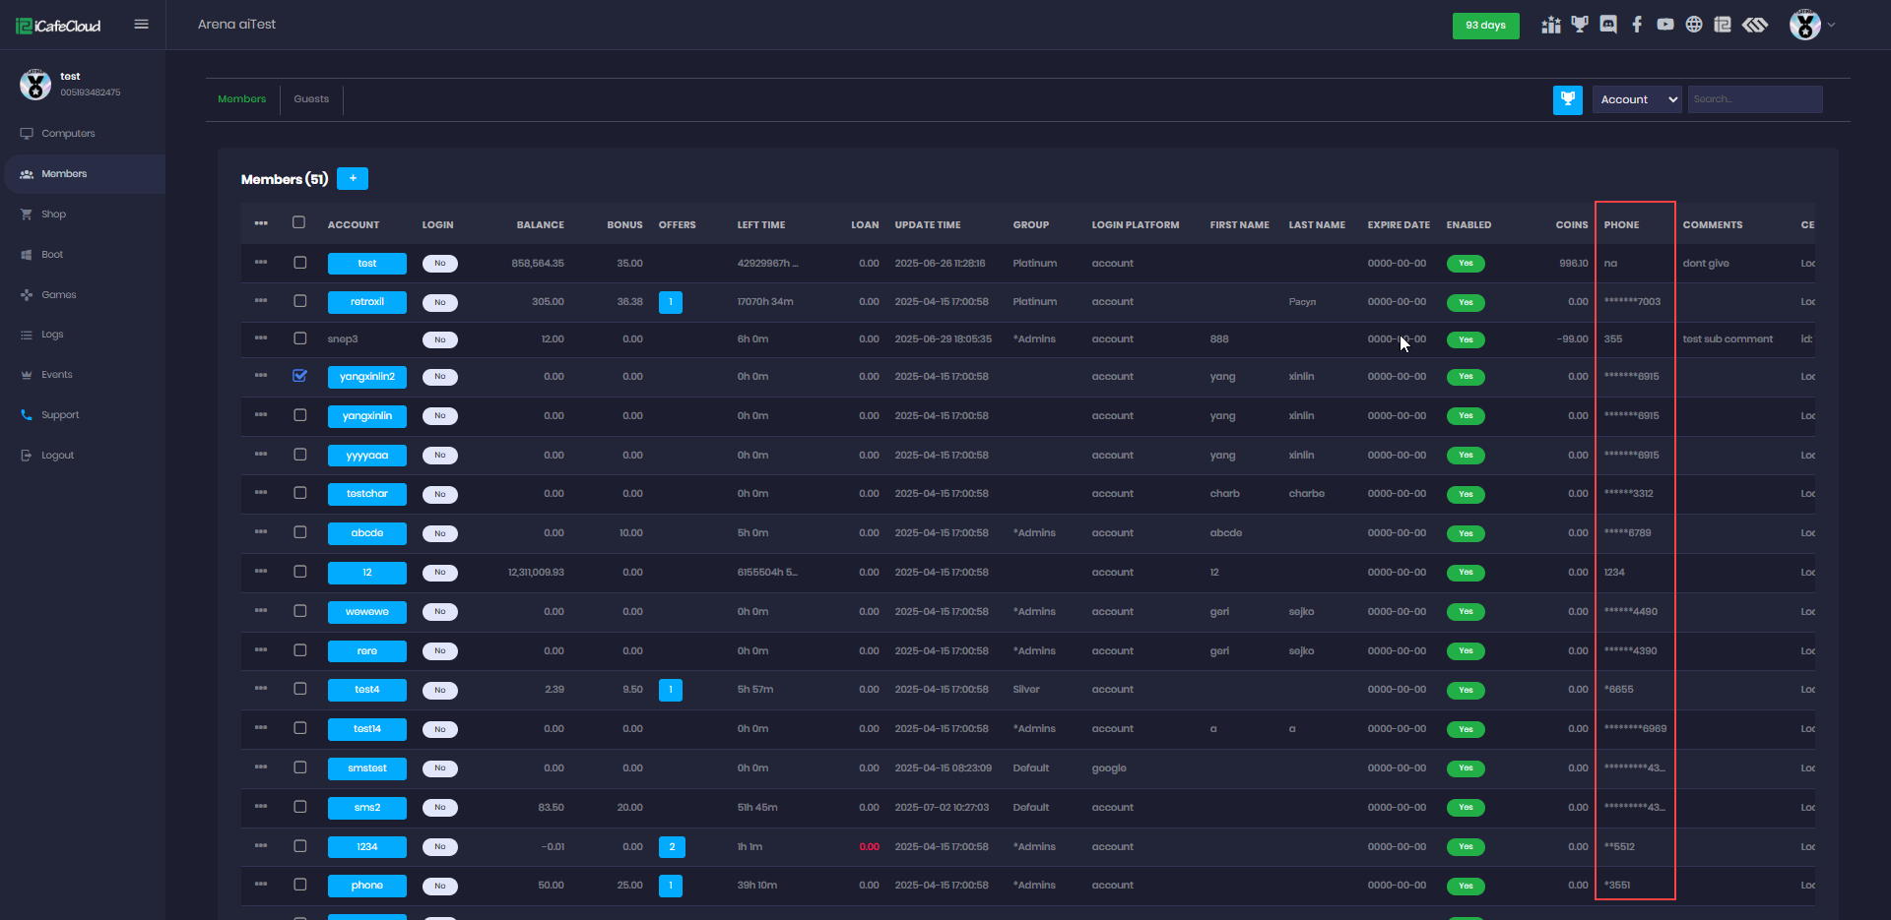Open the YouTube icon link
The height and width of the screenshot is (920, 1891).
(x=1665, y=25)
